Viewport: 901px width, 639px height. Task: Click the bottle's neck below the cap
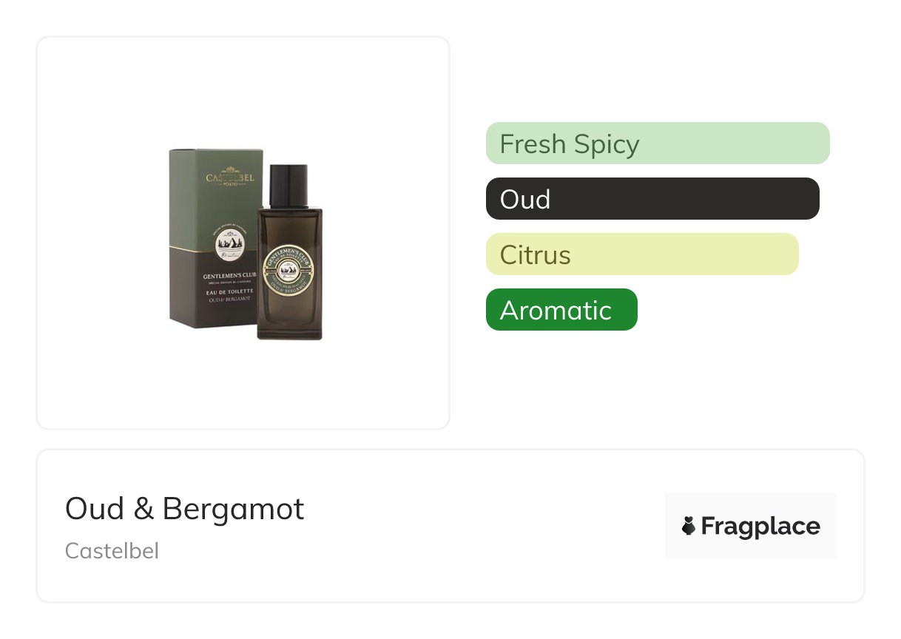point(288,207)
